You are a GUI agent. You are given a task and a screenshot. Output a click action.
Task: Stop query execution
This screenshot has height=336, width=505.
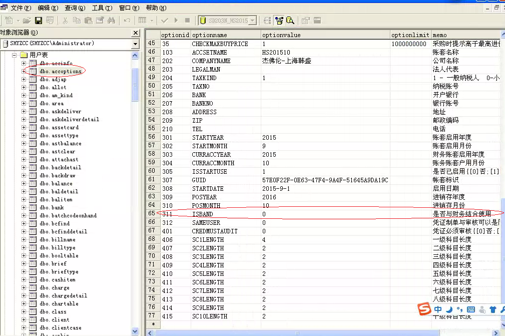[x=187, y=20]
